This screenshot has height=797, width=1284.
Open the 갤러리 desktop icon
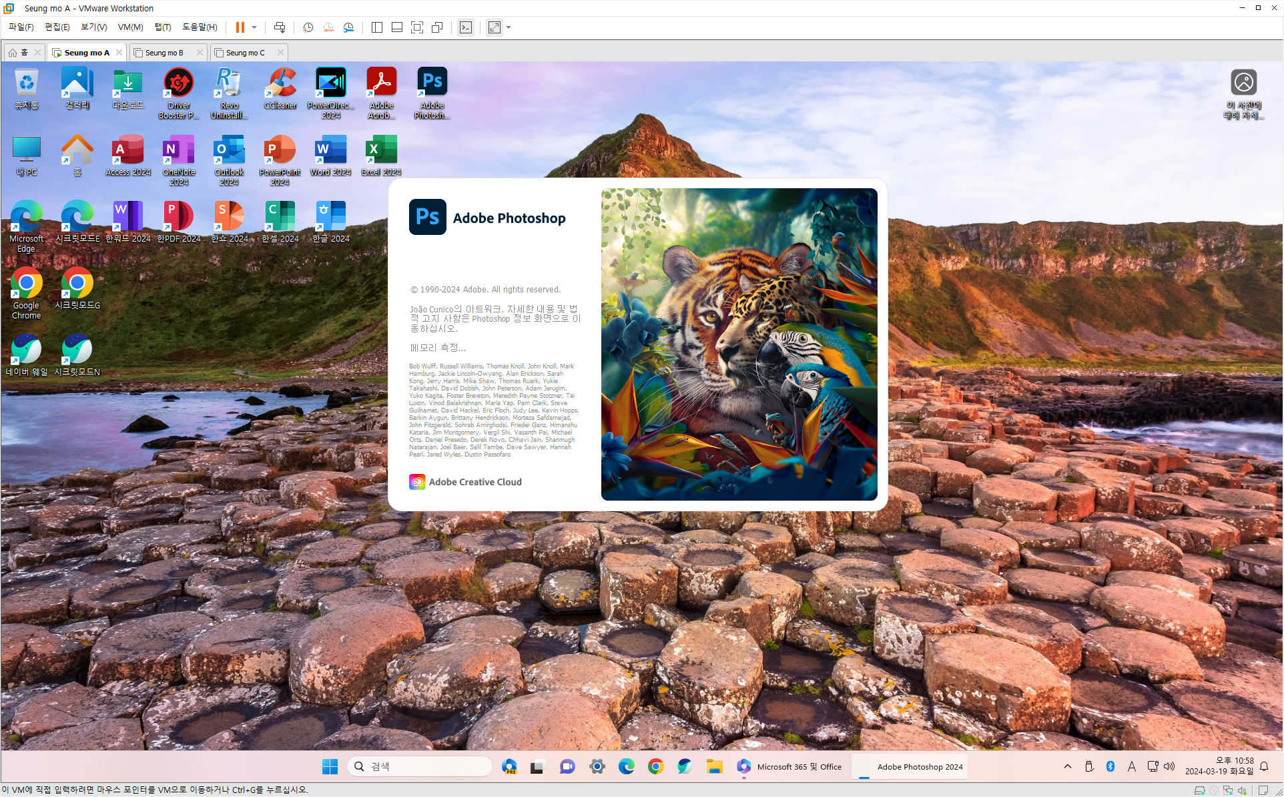pos(77,89)
